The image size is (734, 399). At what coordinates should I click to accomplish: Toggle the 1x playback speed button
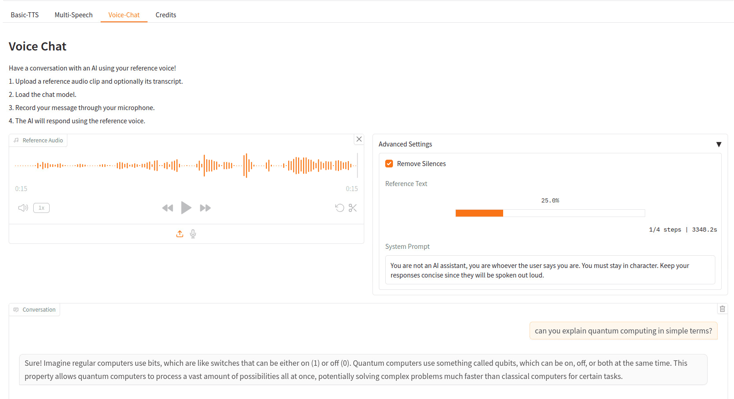point(41,208)
